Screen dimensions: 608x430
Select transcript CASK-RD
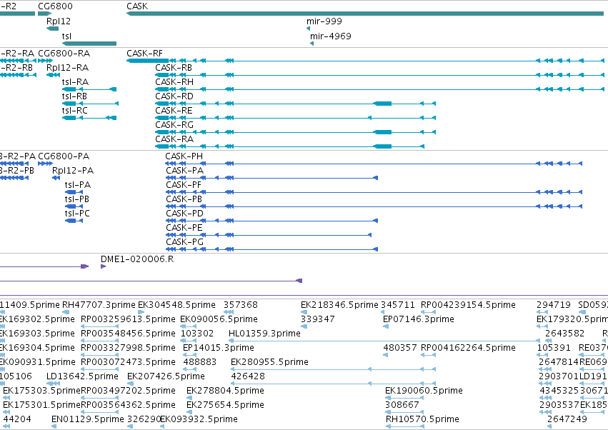(296, 104)
